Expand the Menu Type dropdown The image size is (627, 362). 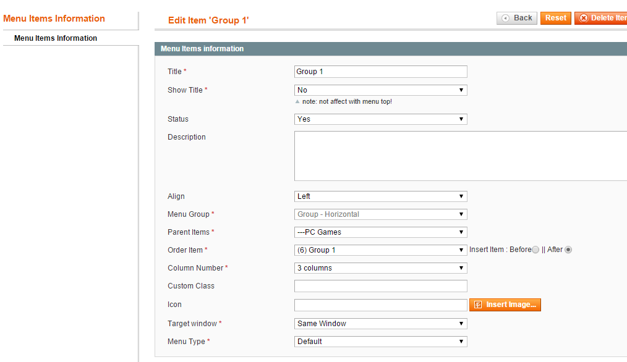(381, 342)
